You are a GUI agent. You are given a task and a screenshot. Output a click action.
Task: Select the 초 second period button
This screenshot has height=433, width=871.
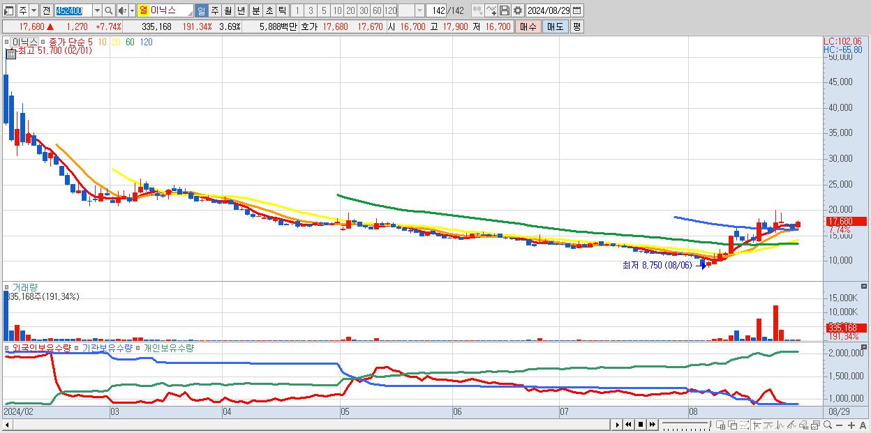[269, 10]
